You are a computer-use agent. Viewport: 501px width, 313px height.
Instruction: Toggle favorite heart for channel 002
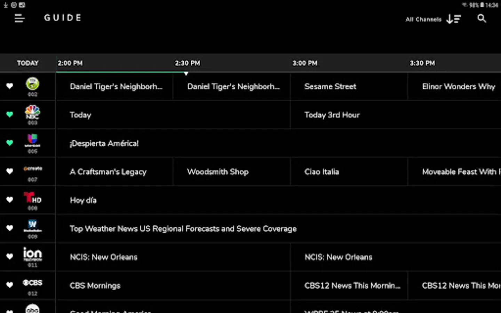[9, 86]
